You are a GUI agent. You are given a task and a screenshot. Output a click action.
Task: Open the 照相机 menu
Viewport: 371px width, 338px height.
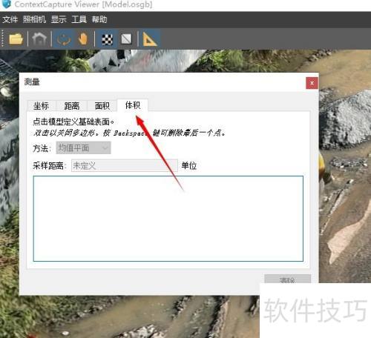pos(34,19)
